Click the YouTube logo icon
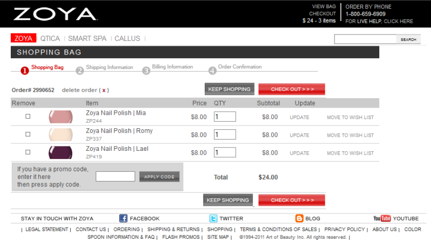The image size is (431, 250). pyautogui.click(x=382, y=218)
